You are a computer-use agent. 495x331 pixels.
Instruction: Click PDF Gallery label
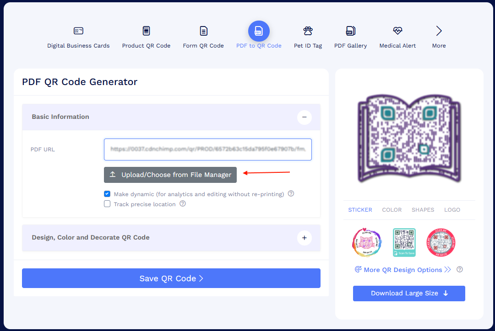click(350, 46)
